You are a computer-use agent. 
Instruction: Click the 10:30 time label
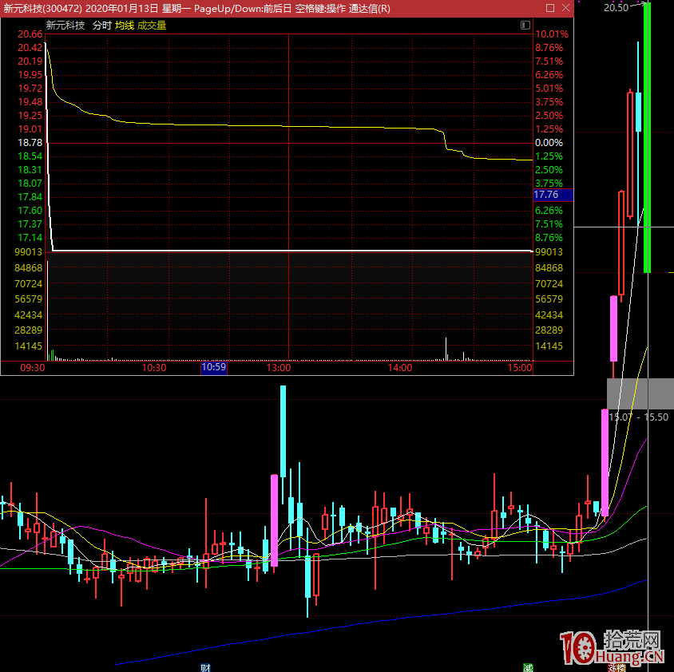(154, 368)
